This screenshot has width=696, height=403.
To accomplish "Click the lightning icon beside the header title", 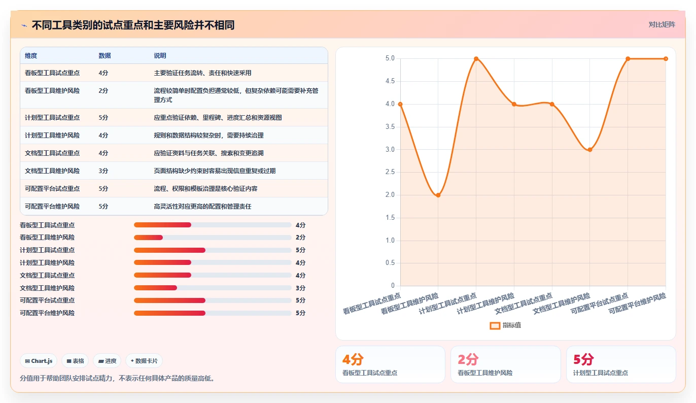I will coord(24,25).
